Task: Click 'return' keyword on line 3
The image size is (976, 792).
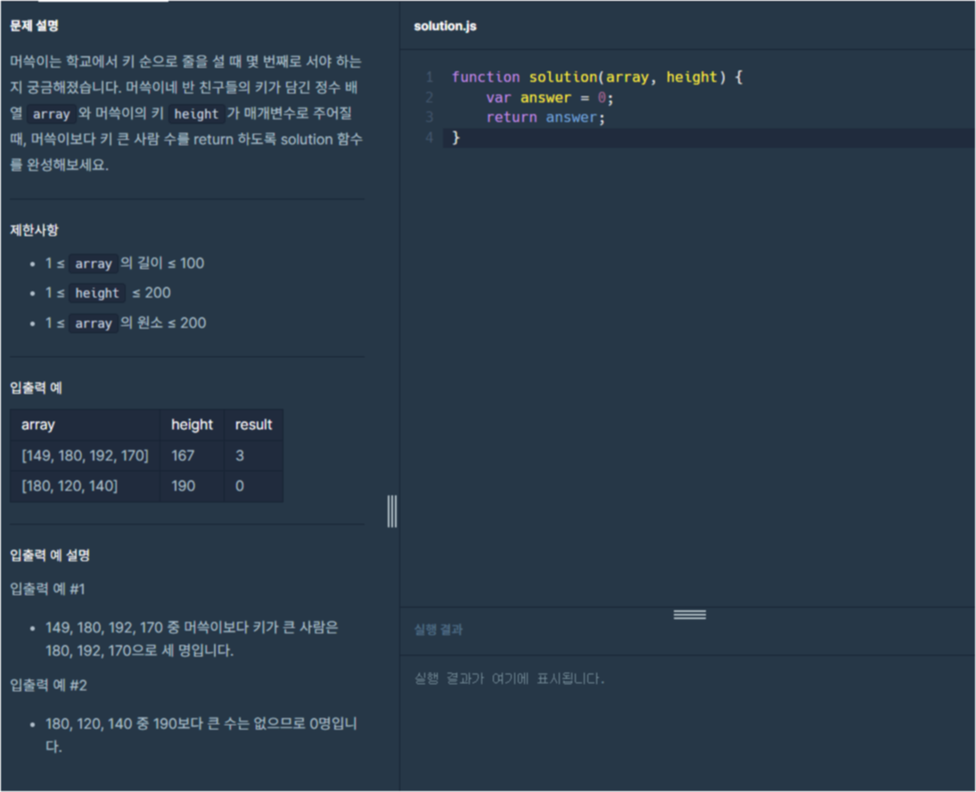Action: 511,118
